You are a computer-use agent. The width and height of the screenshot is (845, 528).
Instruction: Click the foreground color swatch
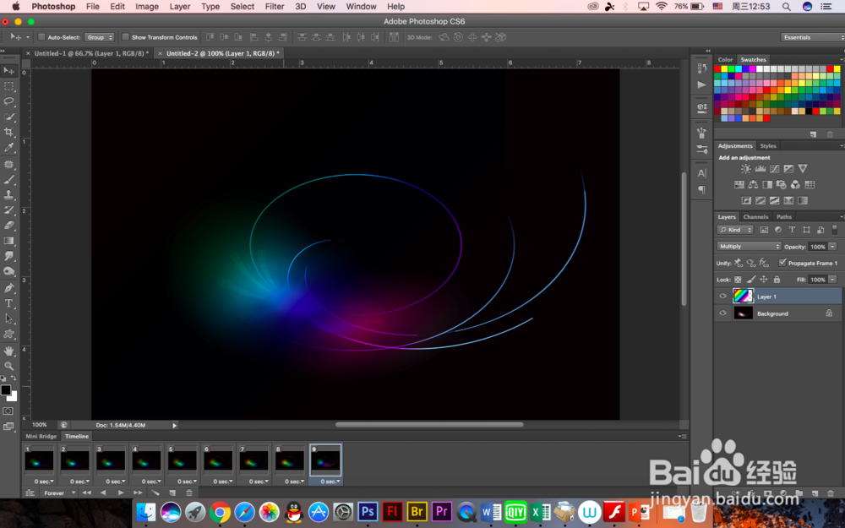5,389
